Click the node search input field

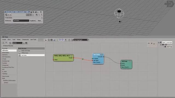pyautogui.click(x=17, y=43)
